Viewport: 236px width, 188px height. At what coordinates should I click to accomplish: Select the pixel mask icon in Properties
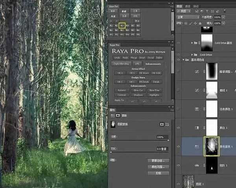pos(161,124)
